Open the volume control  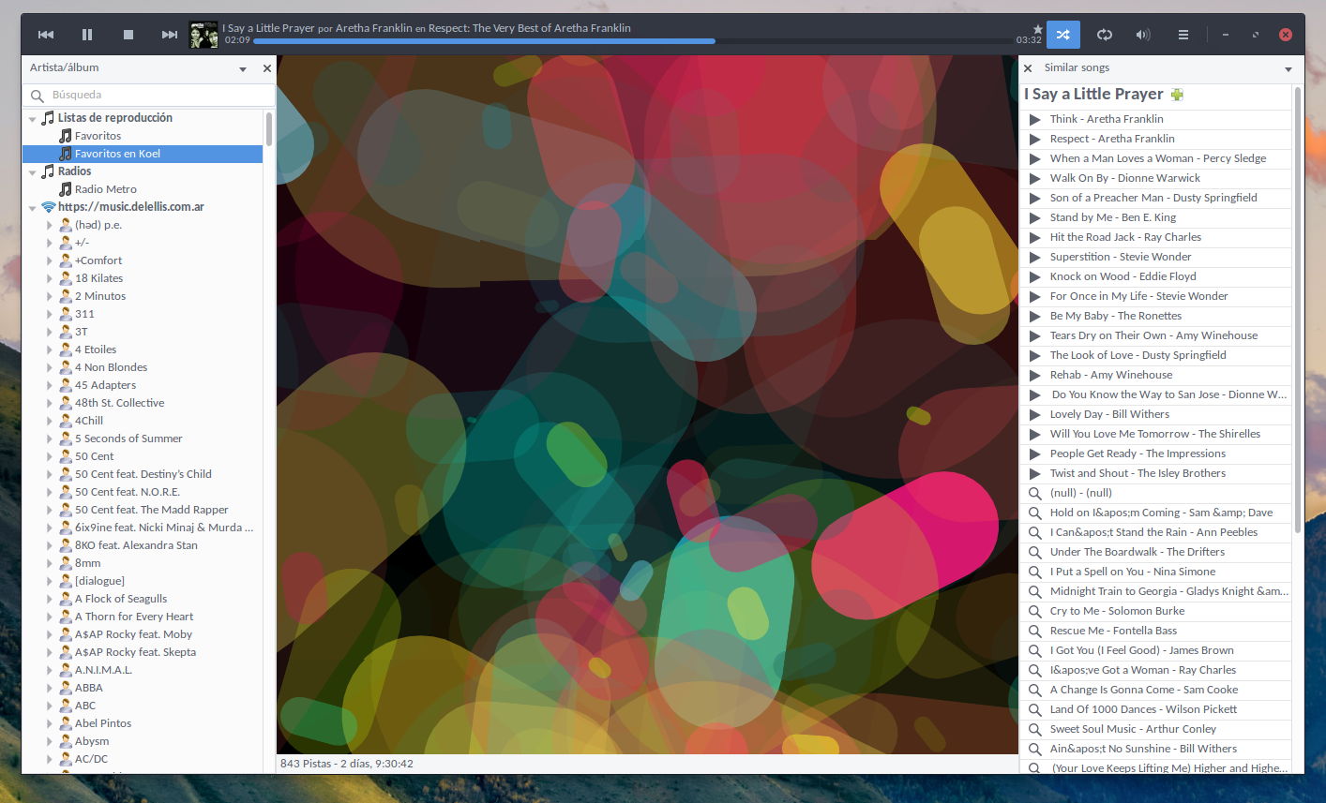pos(1143,35)
